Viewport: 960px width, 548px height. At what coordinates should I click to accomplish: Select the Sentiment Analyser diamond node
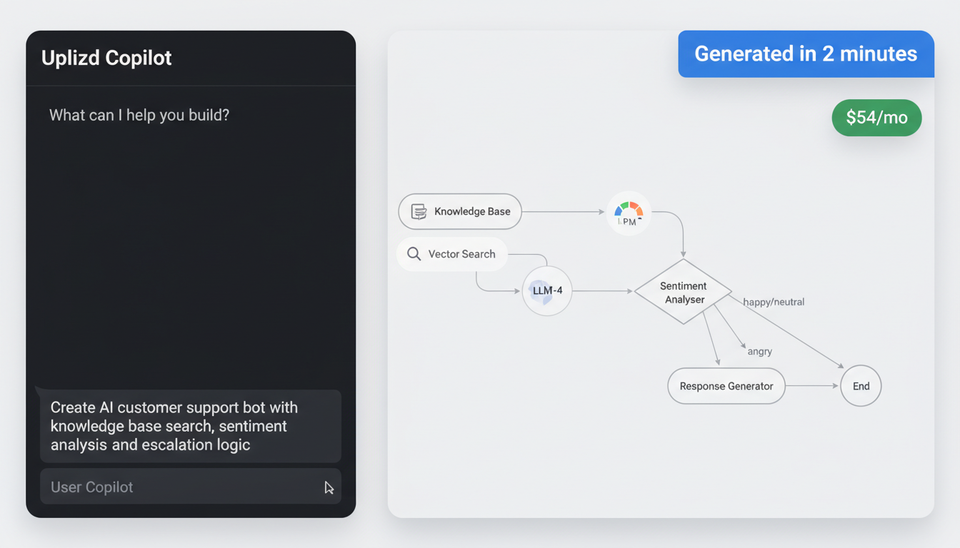tap(683, 292)
